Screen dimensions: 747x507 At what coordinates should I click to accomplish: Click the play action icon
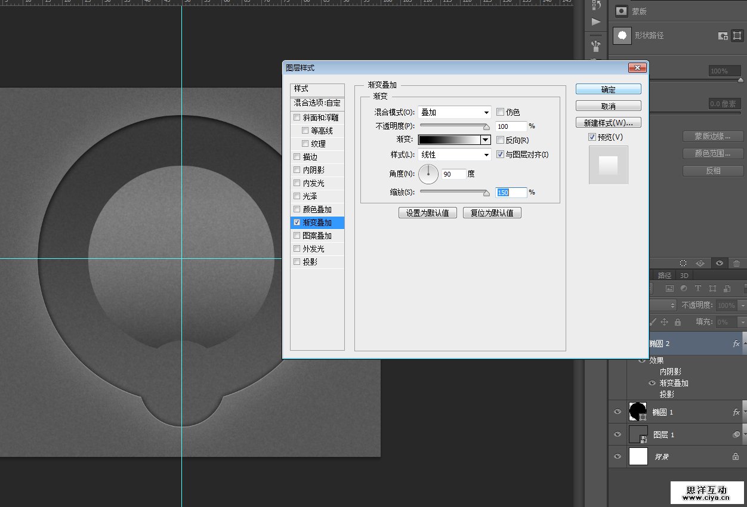pyautogui.click(x=596, y=22)
